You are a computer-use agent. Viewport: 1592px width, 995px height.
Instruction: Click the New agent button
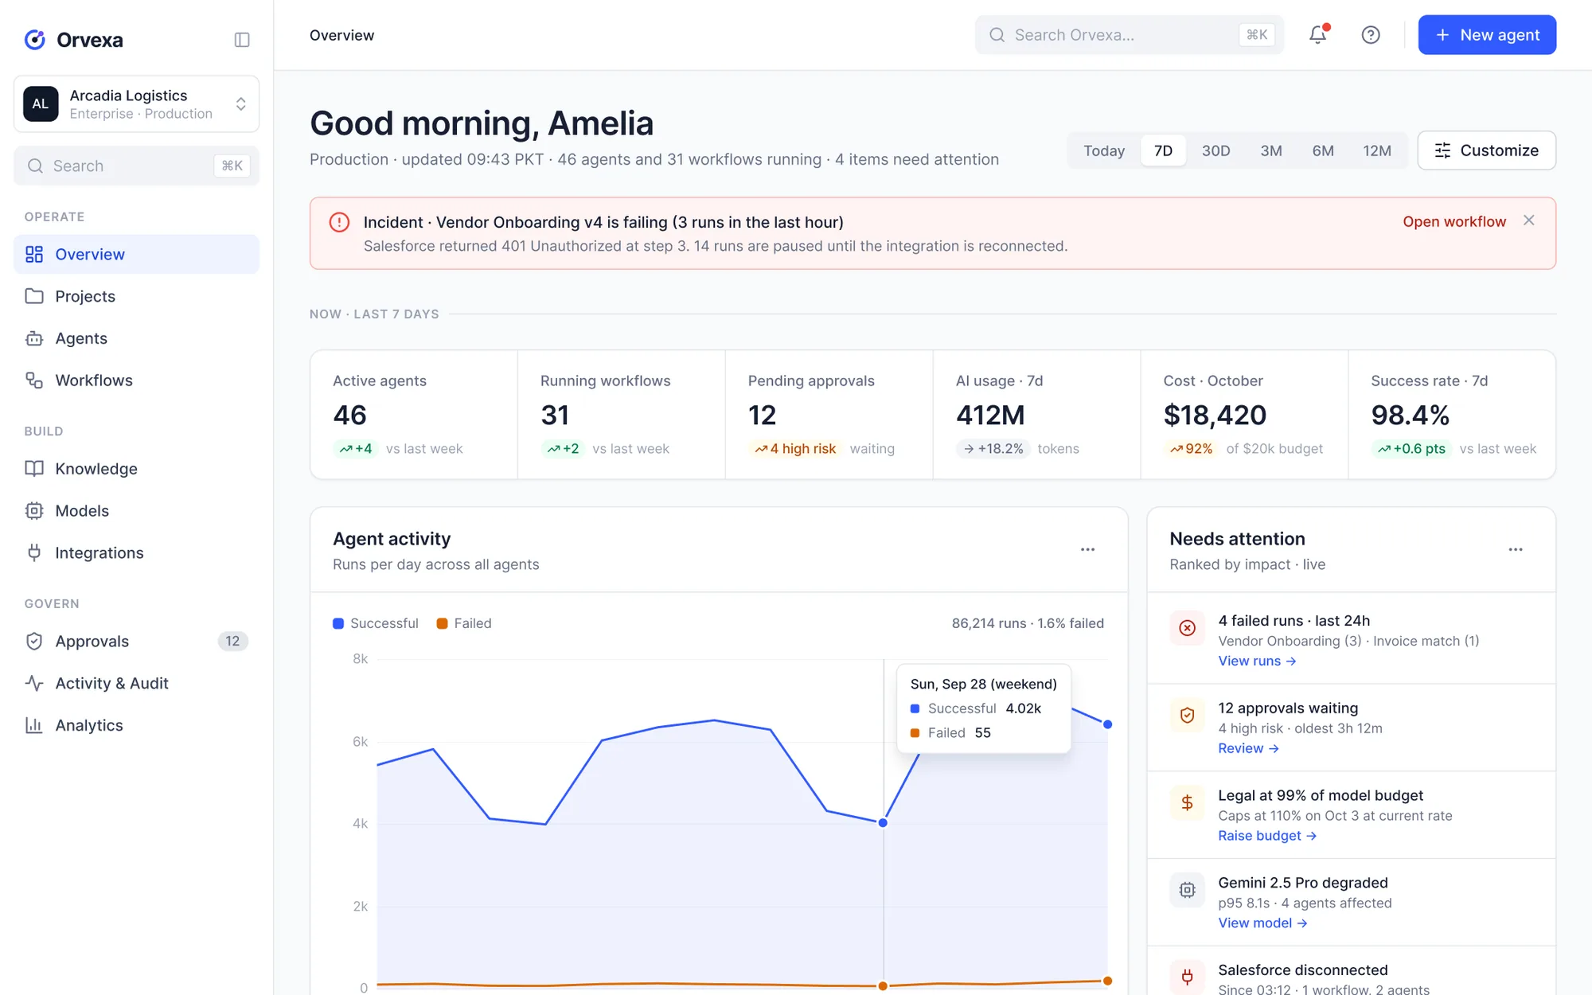click(x=1487, y=35)
